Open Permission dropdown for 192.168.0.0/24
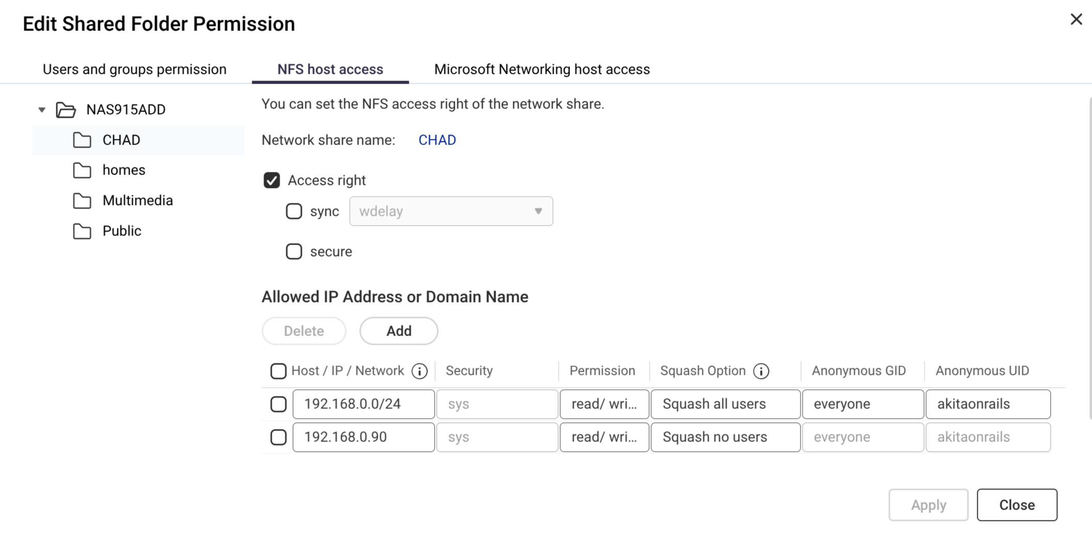Viewport: 1092px width, 539px height. click(x=605, y=404)
